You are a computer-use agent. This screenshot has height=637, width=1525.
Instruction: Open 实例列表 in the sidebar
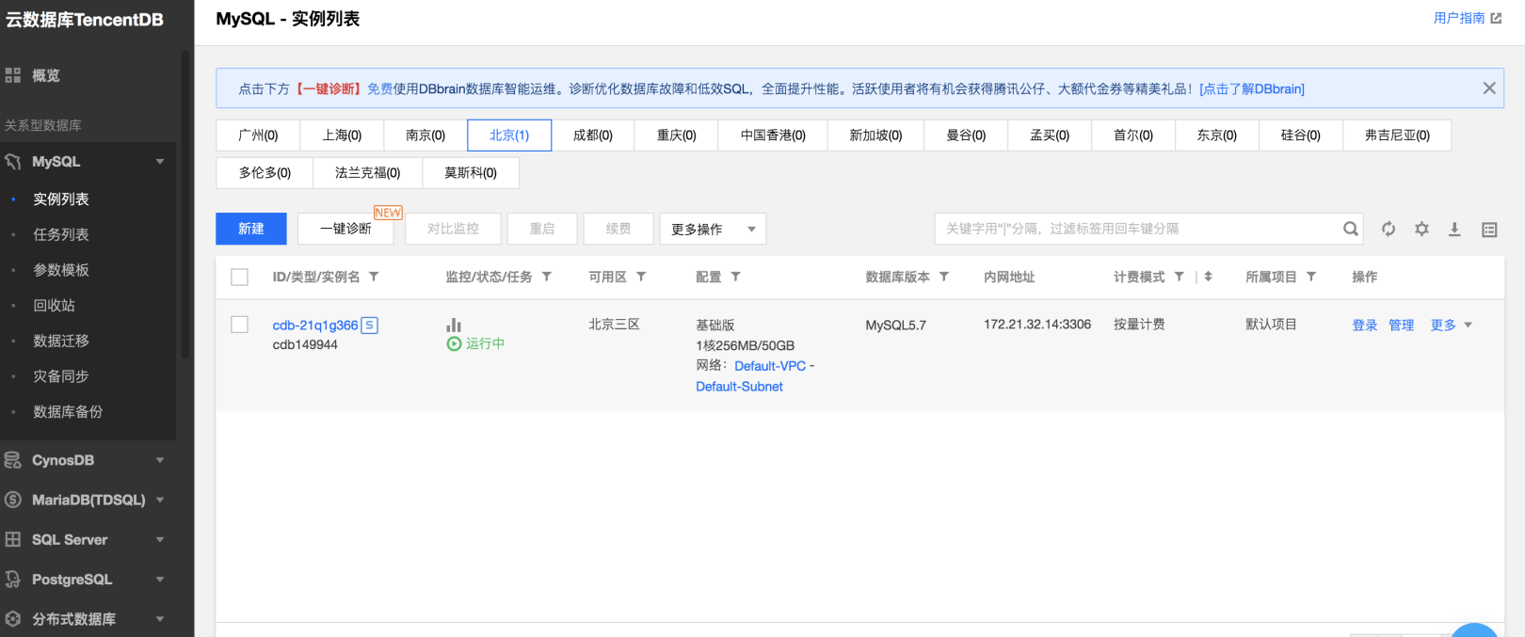click(61, 199)
